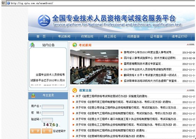Open news 部考试中心举办2013年度全国人事考试考

pyautogui.click(x=149, y=52)
